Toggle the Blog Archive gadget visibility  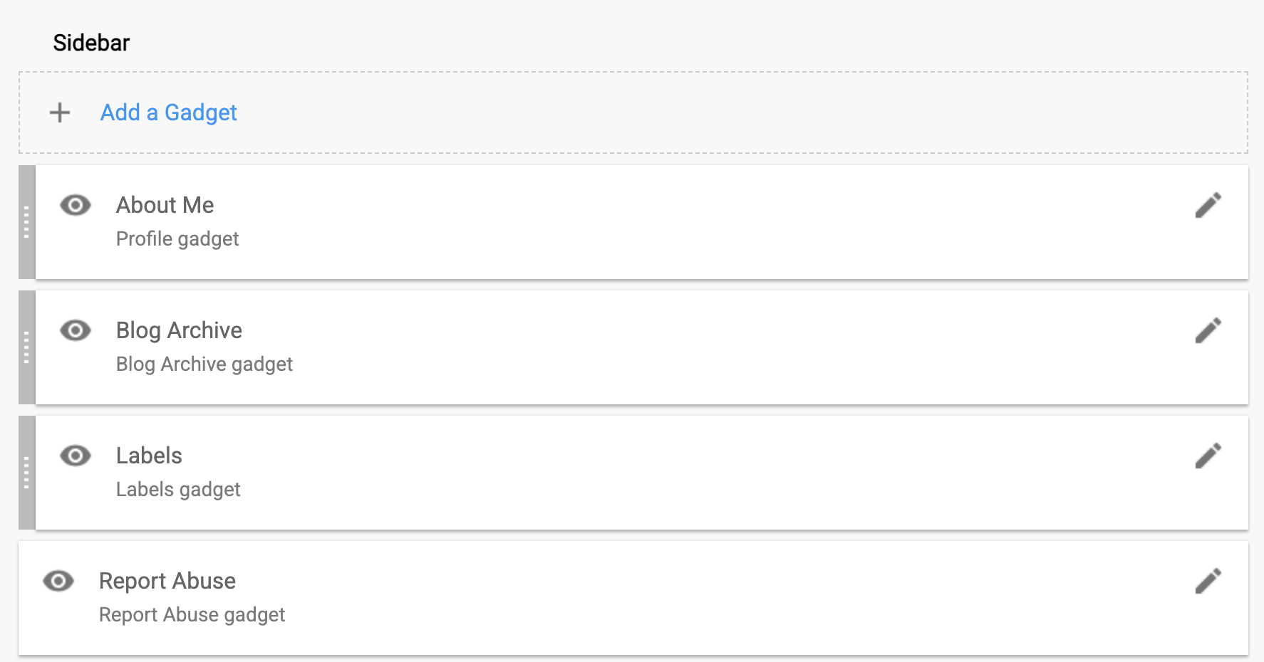[75, 330]
